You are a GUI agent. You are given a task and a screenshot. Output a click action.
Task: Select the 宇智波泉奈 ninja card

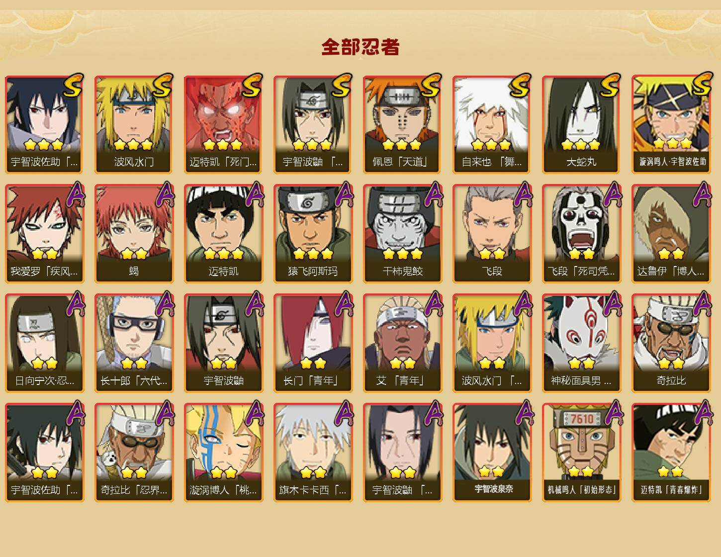pos(491,453)
